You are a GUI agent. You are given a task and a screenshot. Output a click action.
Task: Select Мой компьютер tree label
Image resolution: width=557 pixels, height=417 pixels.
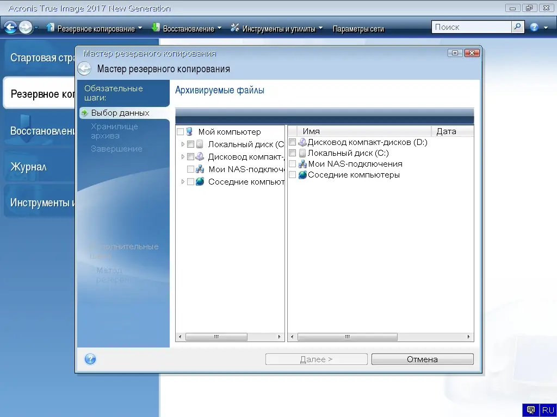[x=230, y=132]
